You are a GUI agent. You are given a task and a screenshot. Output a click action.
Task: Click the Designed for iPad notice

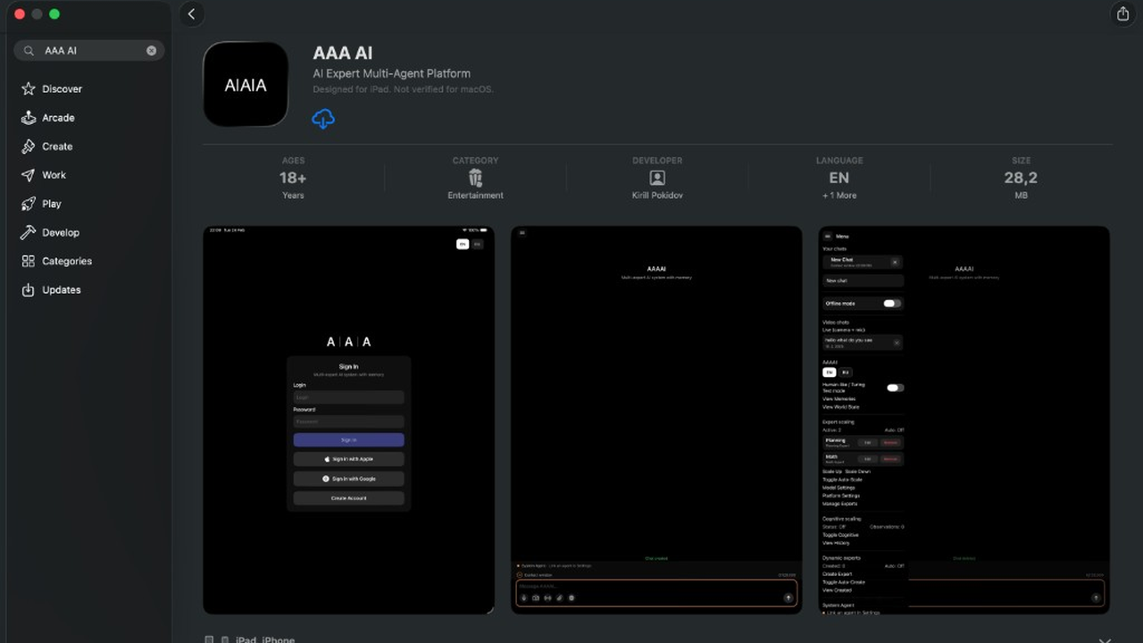pyautogui.click(x=403, y=89)
